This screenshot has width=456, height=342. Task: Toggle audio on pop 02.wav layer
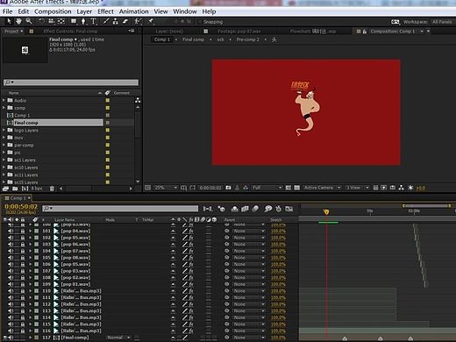(11, 277)
